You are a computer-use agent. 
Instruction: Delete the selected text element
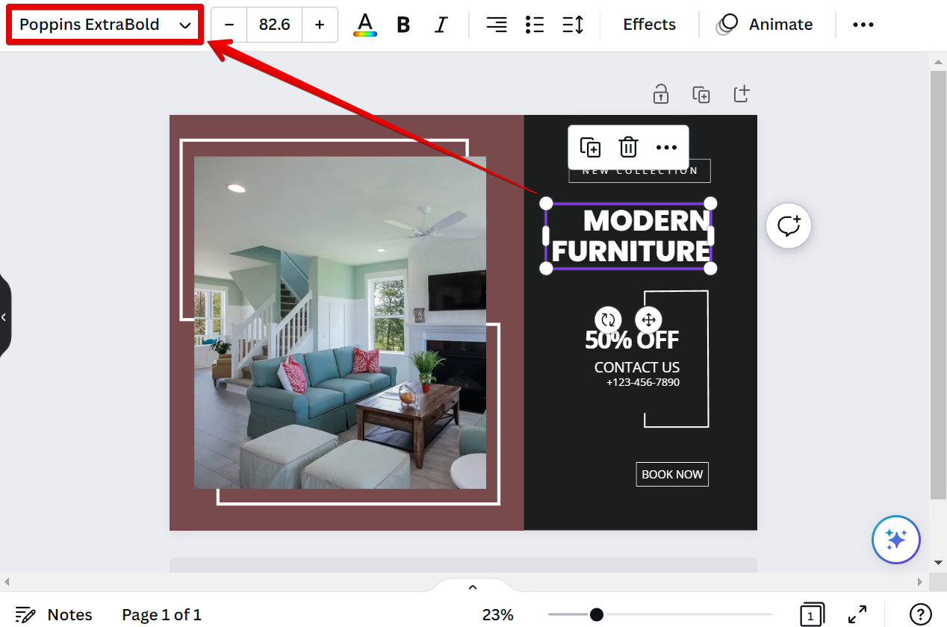(x=628, y=147)
